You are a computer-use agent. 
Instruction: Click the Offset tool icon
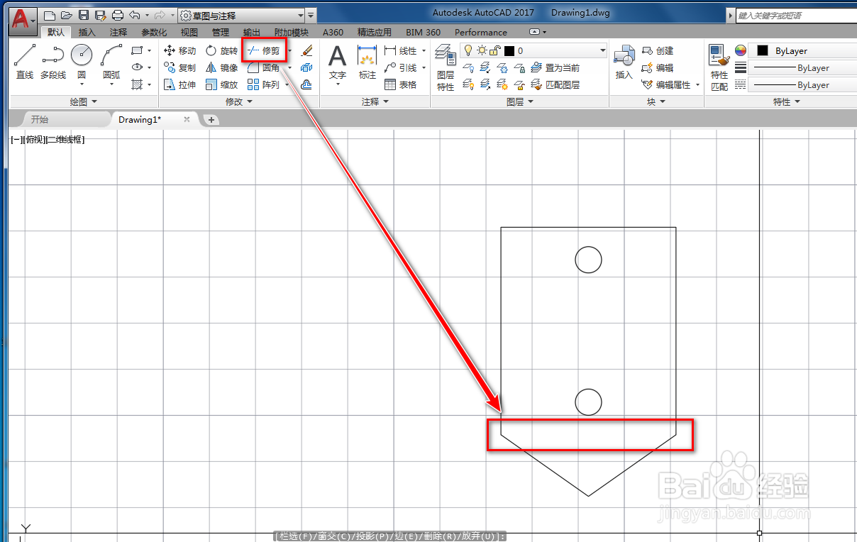point(306,84)
